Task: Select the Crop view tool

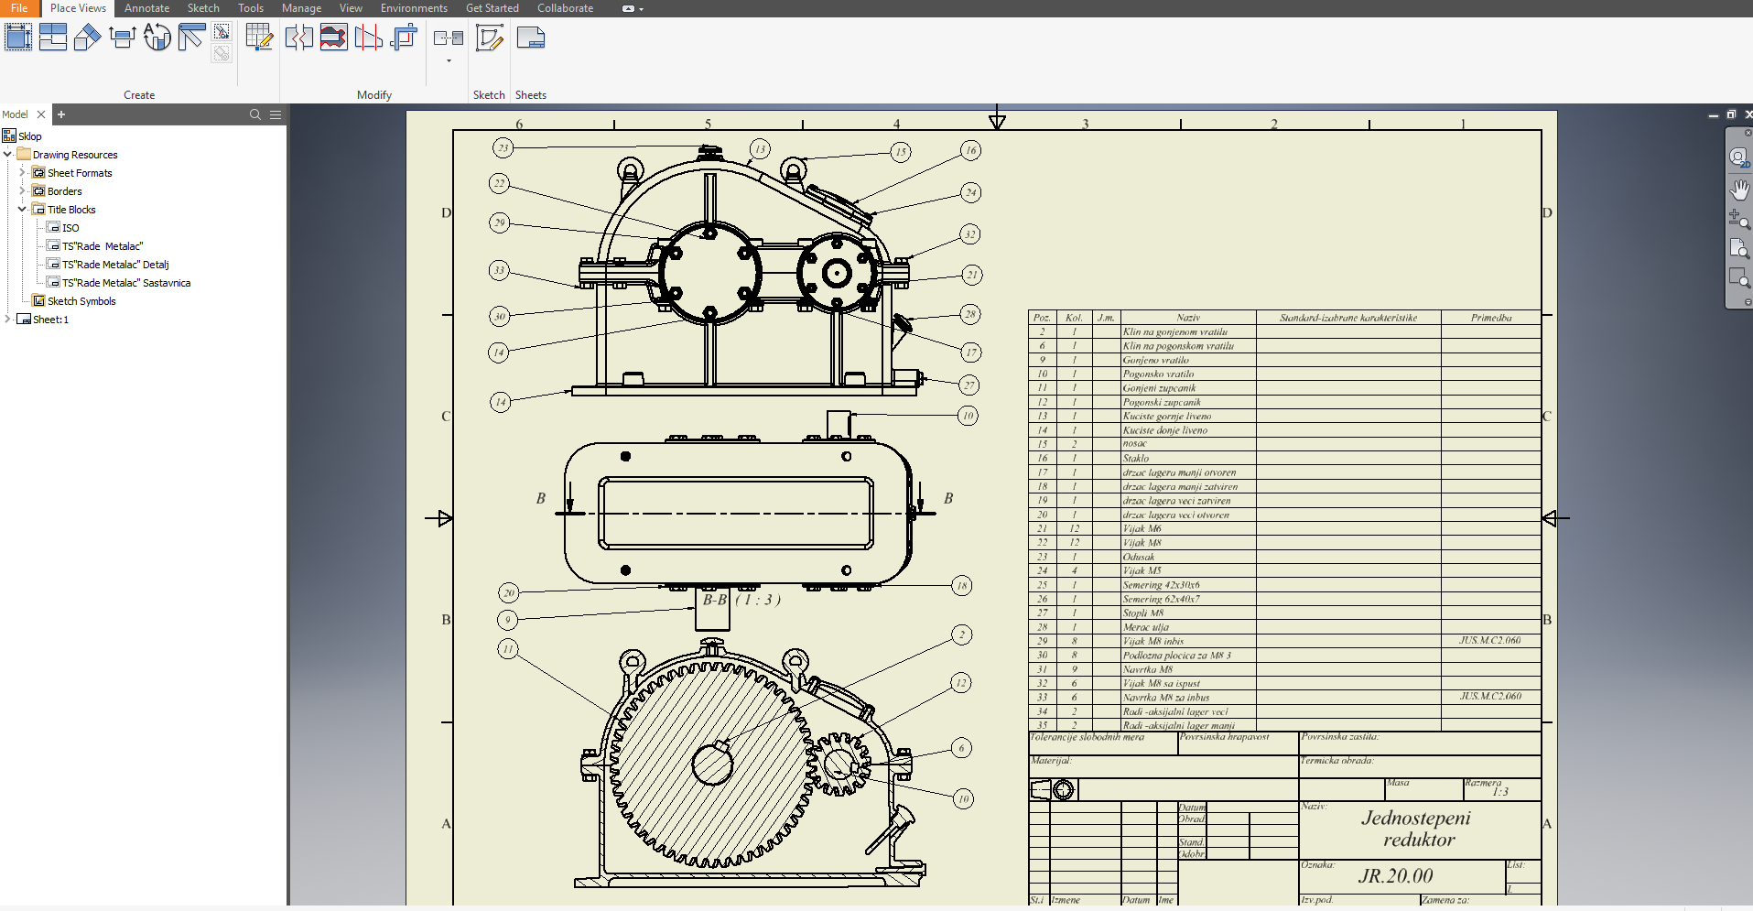Action: 404,38
